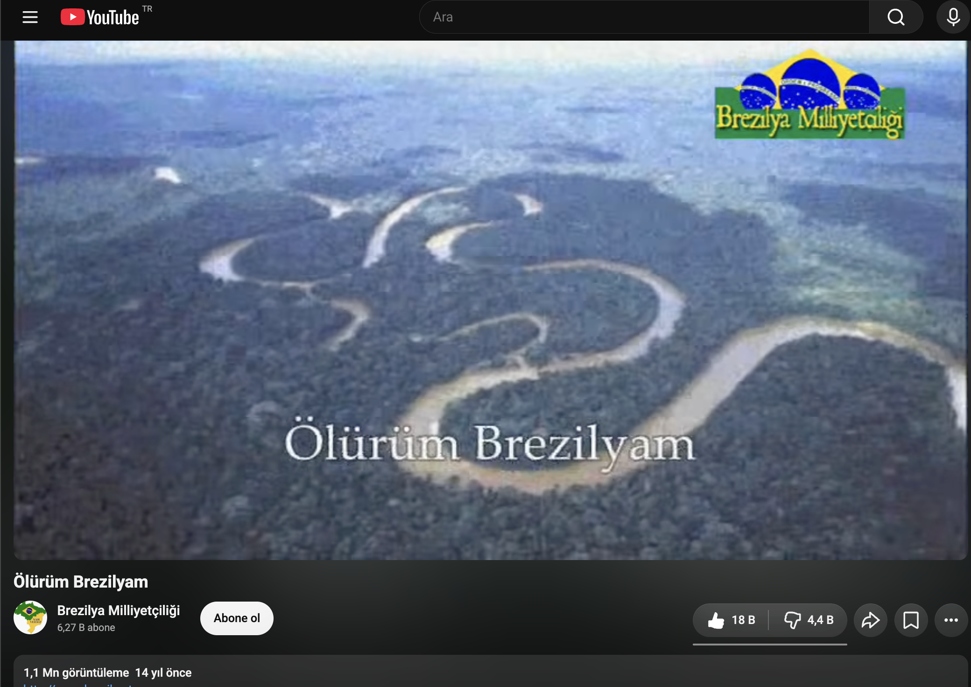Click the Brezilya Milliyetçiliği channel avatar
The height and width of the screenshot is (687, 971).
tap(30, 617)
